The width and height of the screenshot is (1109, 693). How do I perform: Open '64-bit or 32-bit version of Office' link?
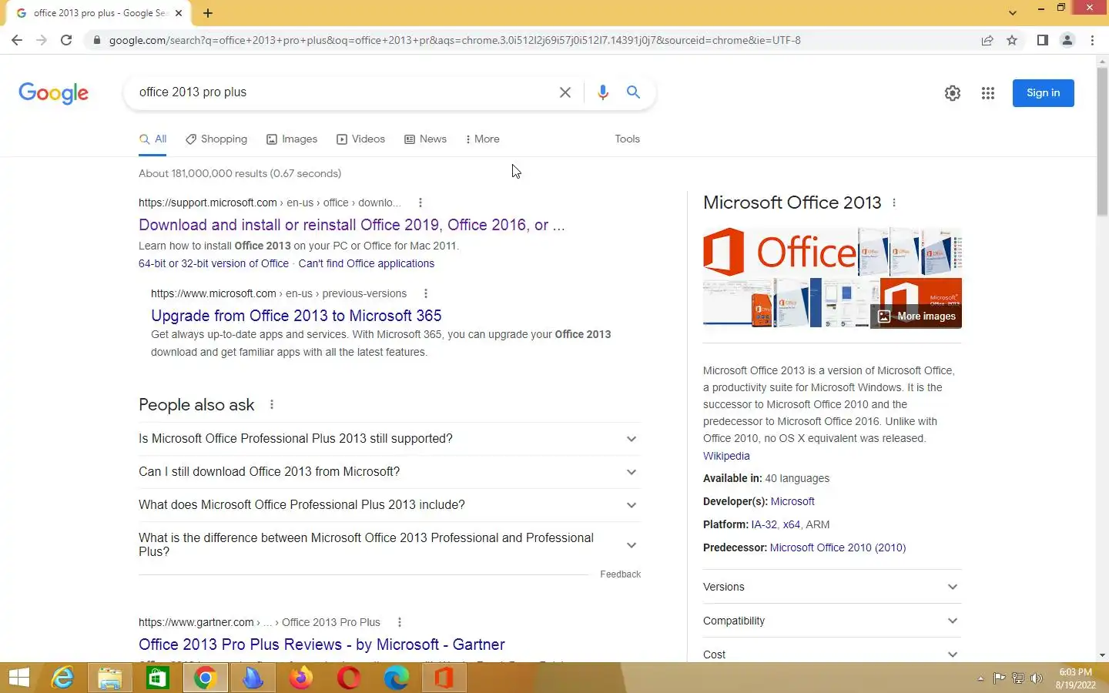(213, 263)
